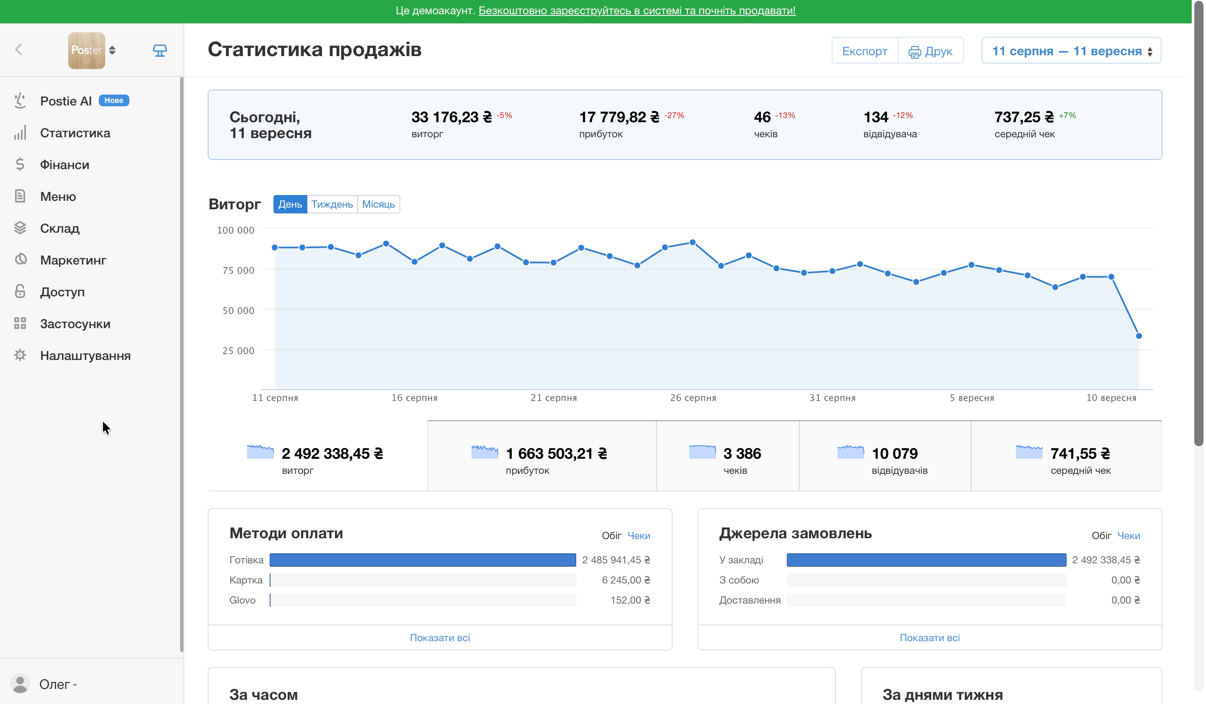Screen dimensions: 1206x704
Task: Click the У закладі order source bar
Action: (x=927, y=560)
